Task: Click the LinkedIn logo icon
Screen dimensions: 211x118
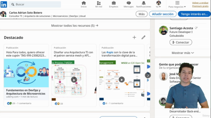Action: (4, 4)
